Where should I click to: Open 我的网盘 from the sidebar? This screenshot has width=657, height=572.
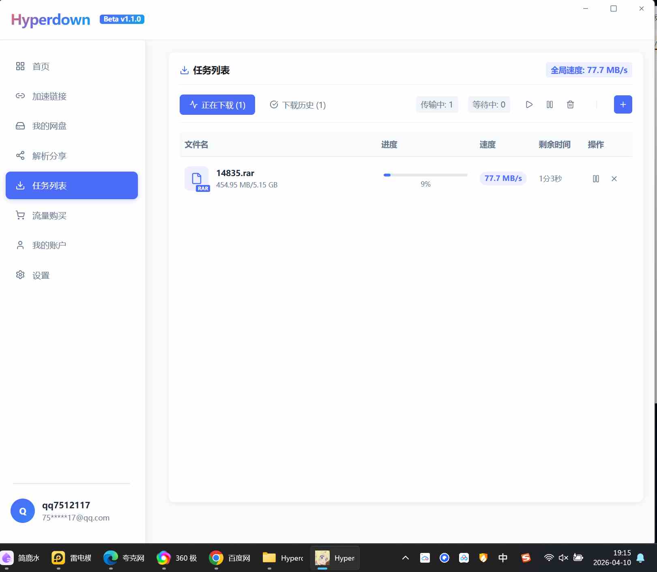click(x=49, y=126)
